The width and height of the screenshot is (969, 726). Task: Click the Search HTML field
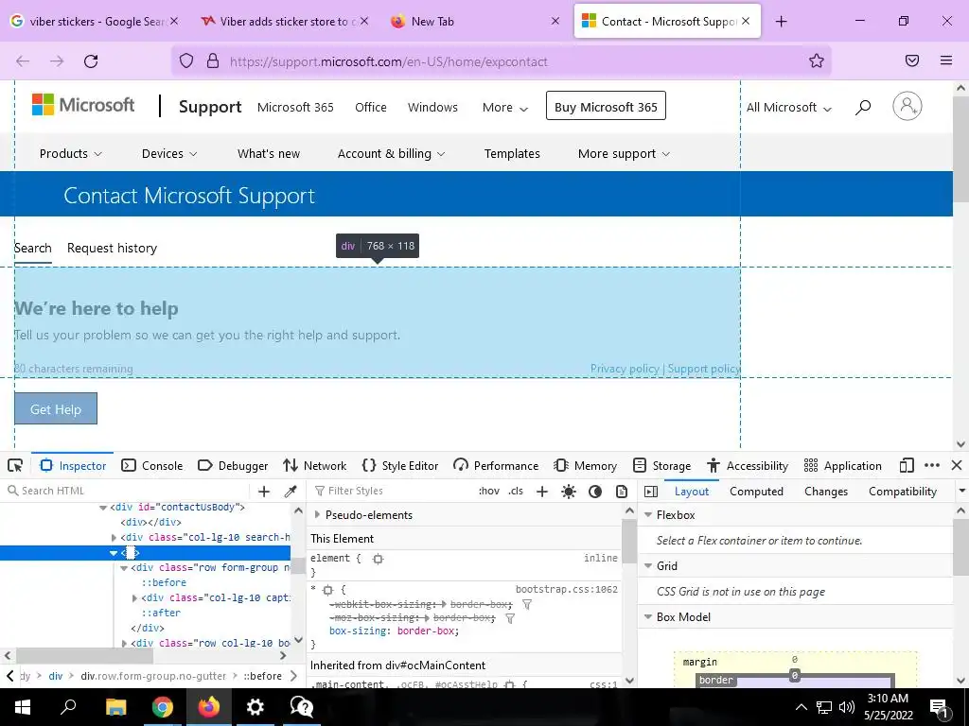coord(127,491)
